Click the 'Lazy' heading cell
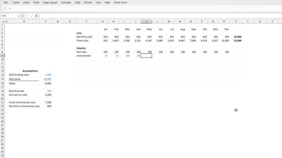The width and height of the screenshot is (282, 158). [x=79, y=33]
